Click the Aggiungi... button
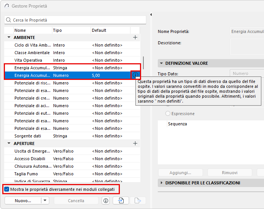Screen dimensions: 264x209 coord(180,173)
